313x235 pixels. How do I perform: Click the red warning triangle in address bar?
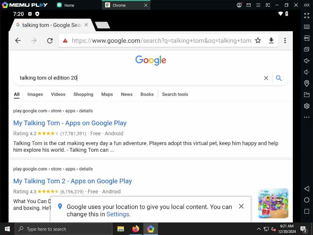pyautogui.click(x=65, y=41)
